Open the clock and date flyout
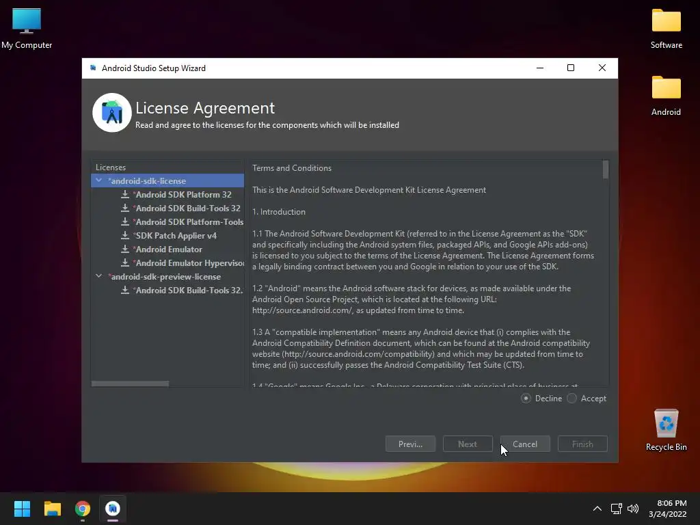This screenshot has width=700, height=525. [667, 509]
